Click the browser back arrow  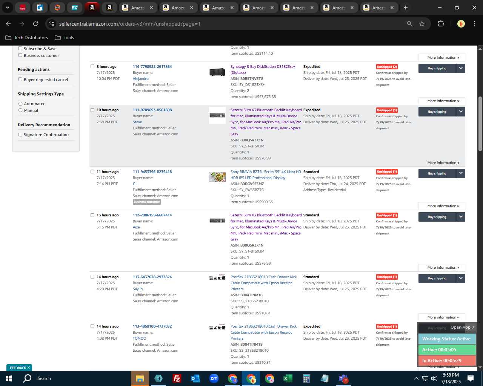8,24
